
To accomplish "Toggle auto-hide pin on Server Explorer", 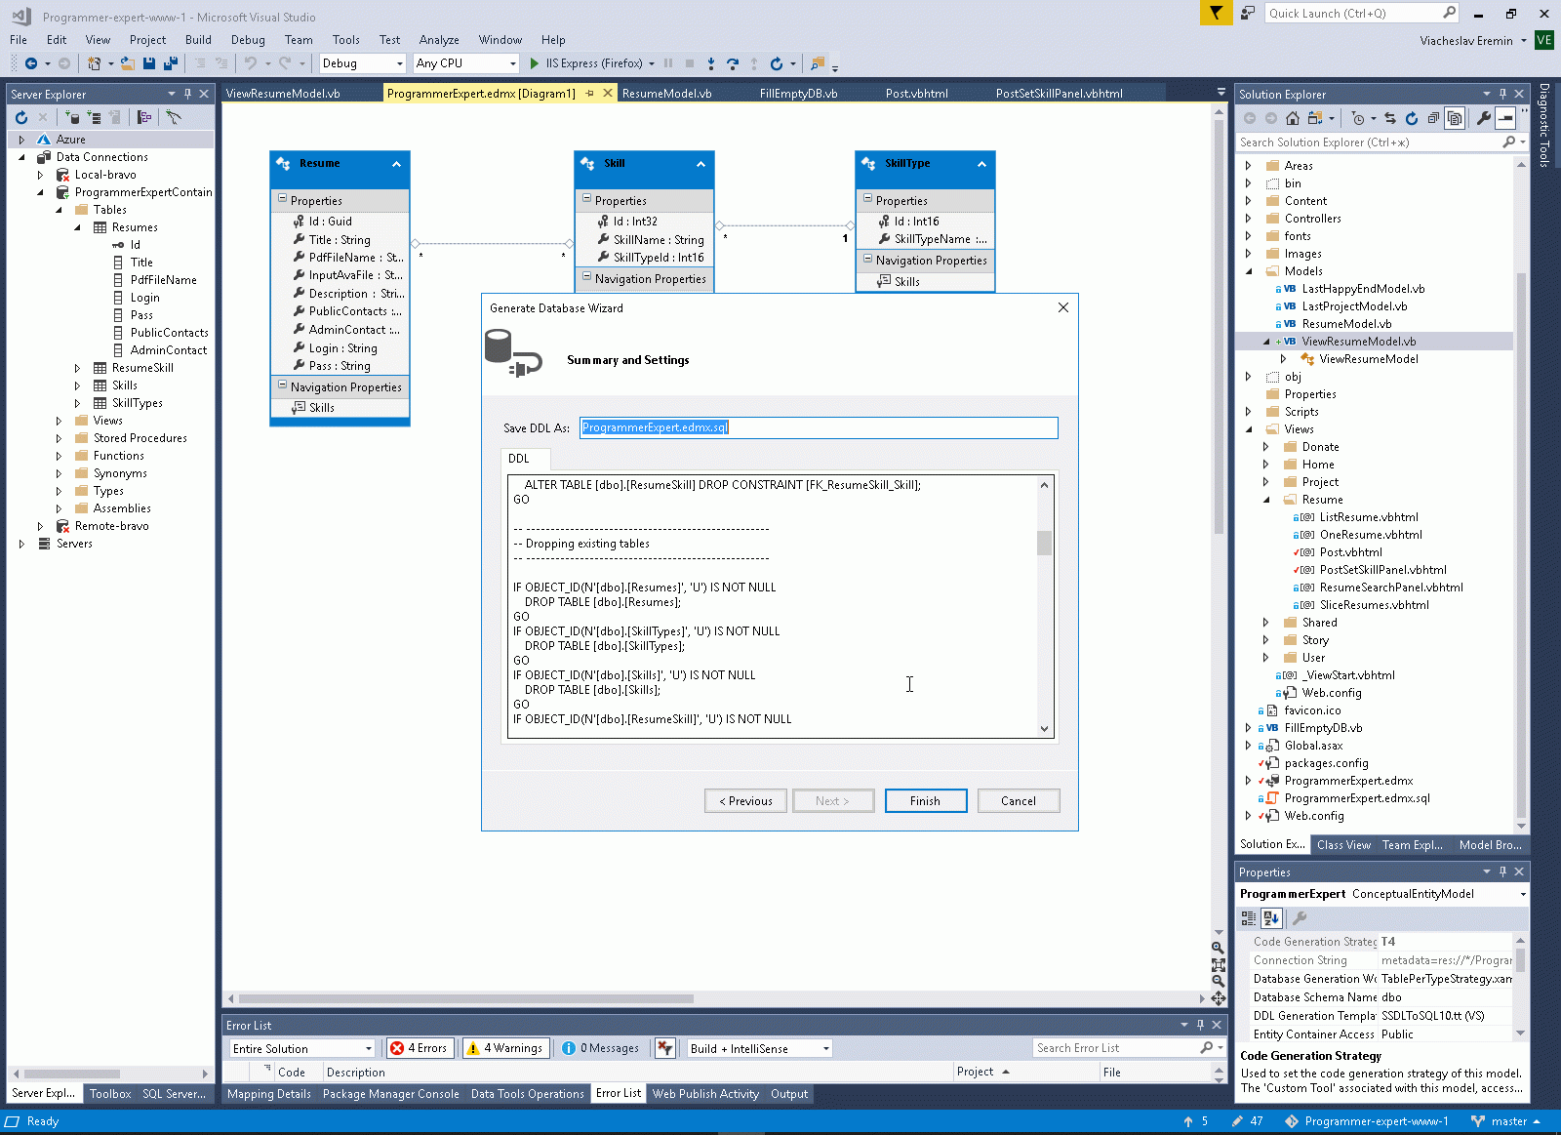I will (x=187, y=94).
